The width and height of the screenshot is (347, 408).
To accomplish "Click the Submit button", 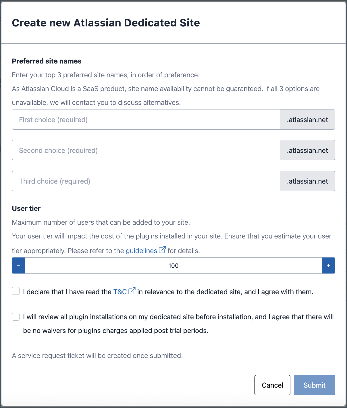I will [x=314, y=385].
